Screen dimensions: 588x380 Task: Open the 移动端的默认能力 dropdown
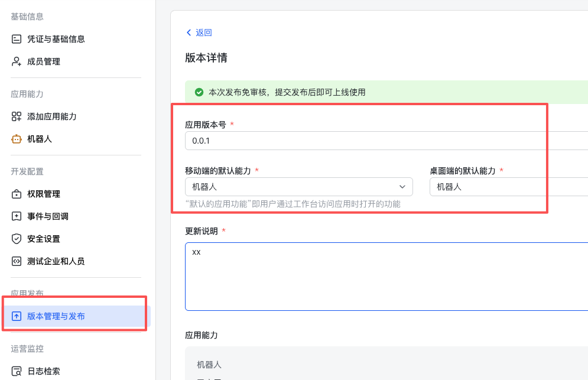pos(298,187)
